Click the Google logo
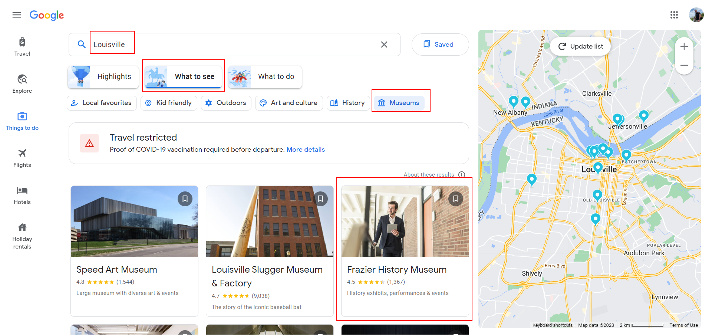 pyautogui.click(x=47, y=15)
